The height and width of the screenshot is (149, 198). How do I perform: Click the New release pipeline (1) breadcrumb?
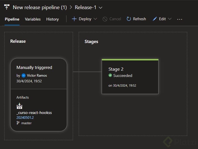[40, 7]
